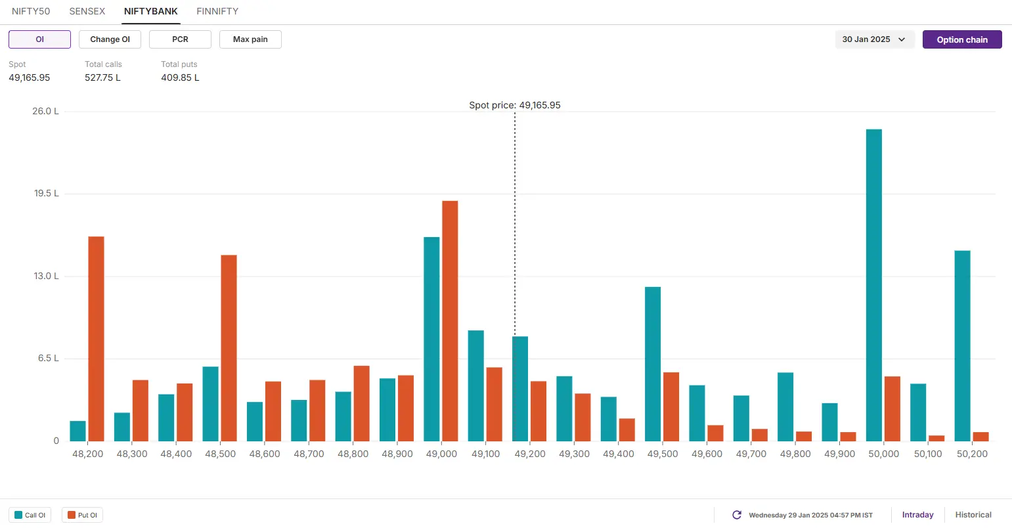Click the 49,200 call OI bar

(x=520, y=389)
